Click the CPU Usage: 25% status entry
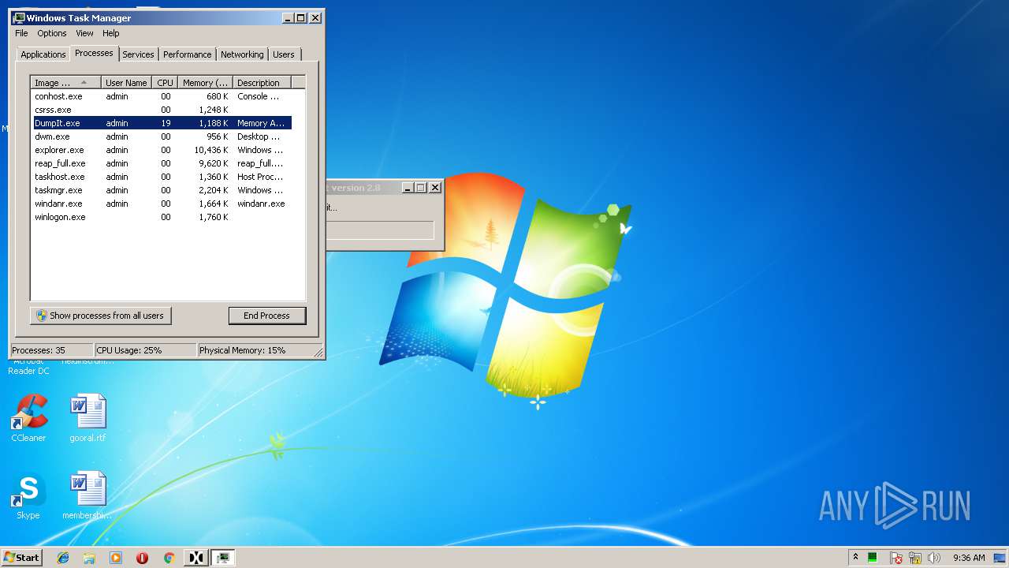The width and height of the screenshot is (1009, 568). coord(145,350)
